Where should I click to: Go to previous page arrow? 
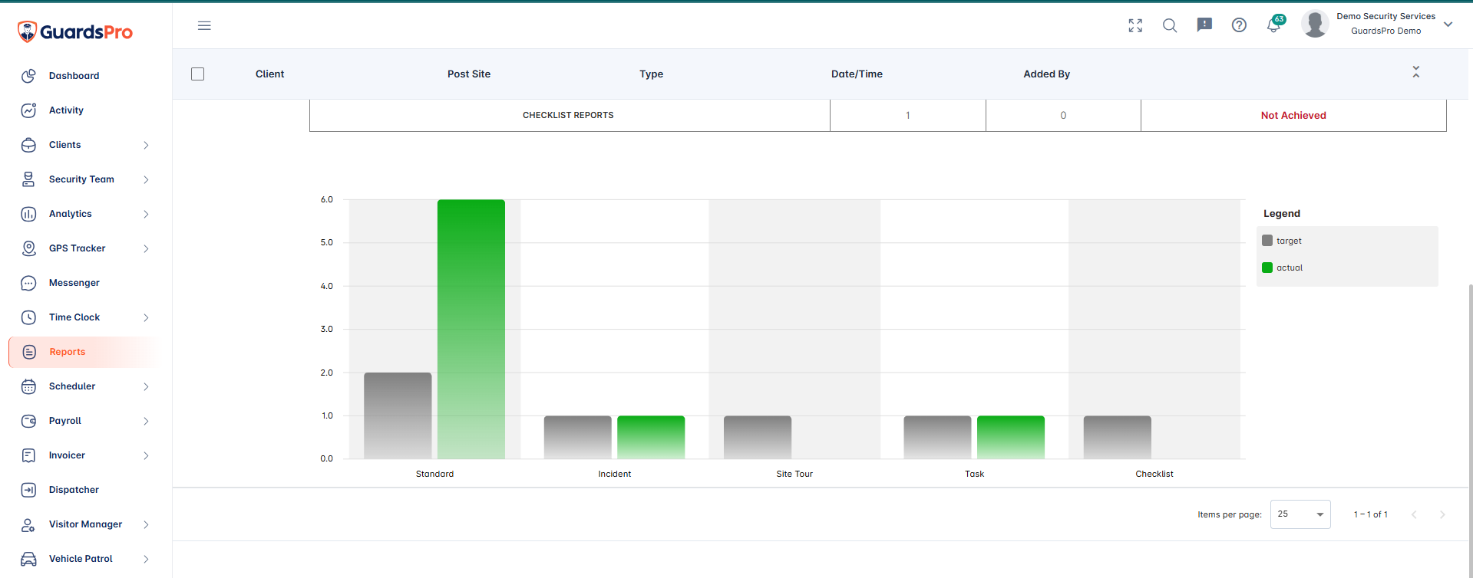(1414, 514)
